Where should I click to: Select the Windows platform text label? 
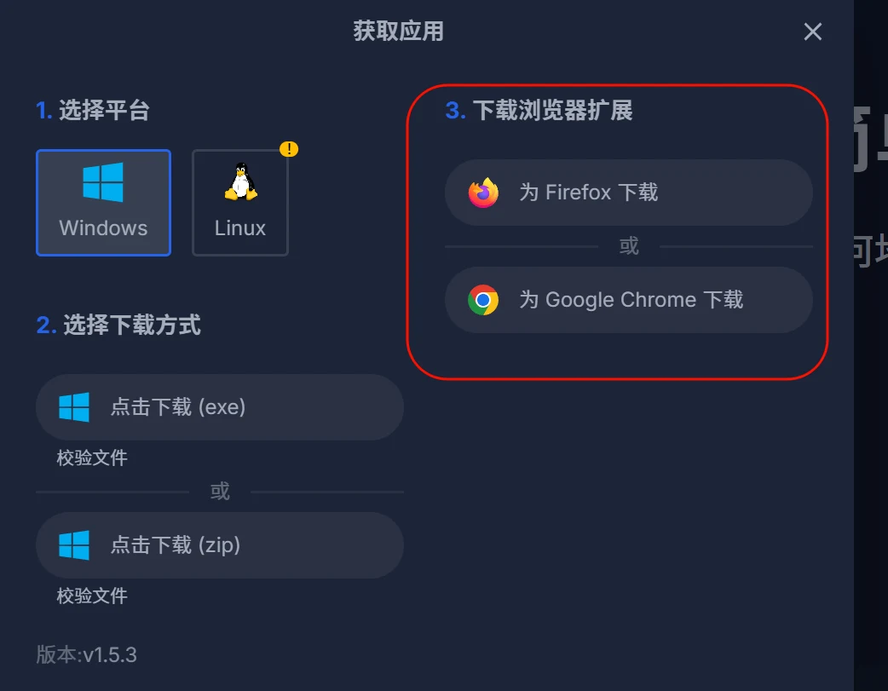[x=103, y=228]
